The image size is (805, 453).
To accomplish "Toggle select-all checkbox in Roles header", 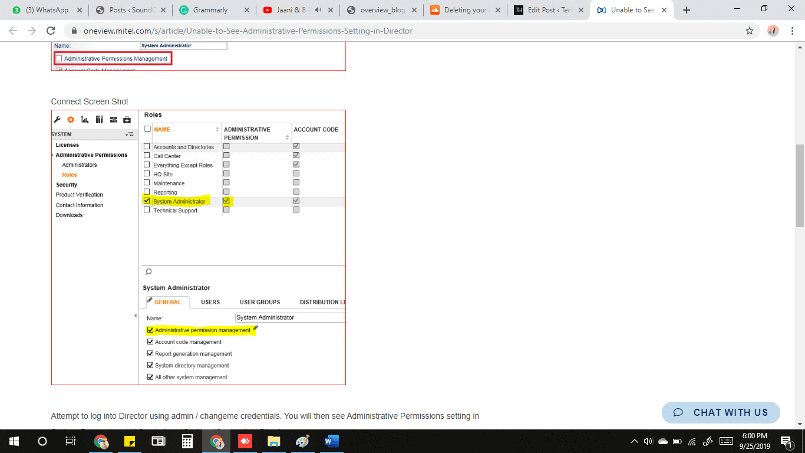I will pyautogui.click(x=148, y=129).
